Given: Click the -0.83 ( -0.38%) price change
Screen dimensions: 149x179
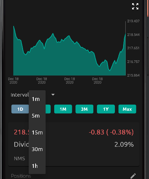Looking at the screenshot, I should pos(111,132).
